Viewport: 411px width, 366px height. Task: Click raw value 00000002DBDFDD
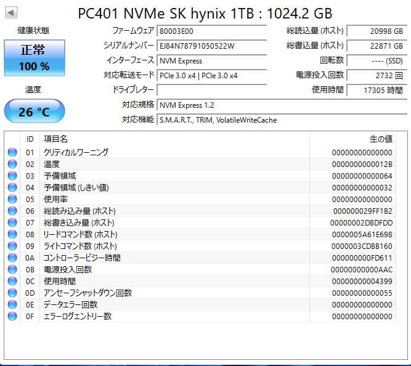click(x=361, y=223)
